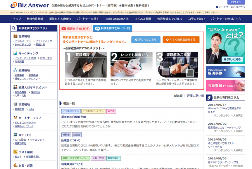The image size is (252, 169).
Task: Click the org chart icon beside 組織戦略
Action: (15, 70)
